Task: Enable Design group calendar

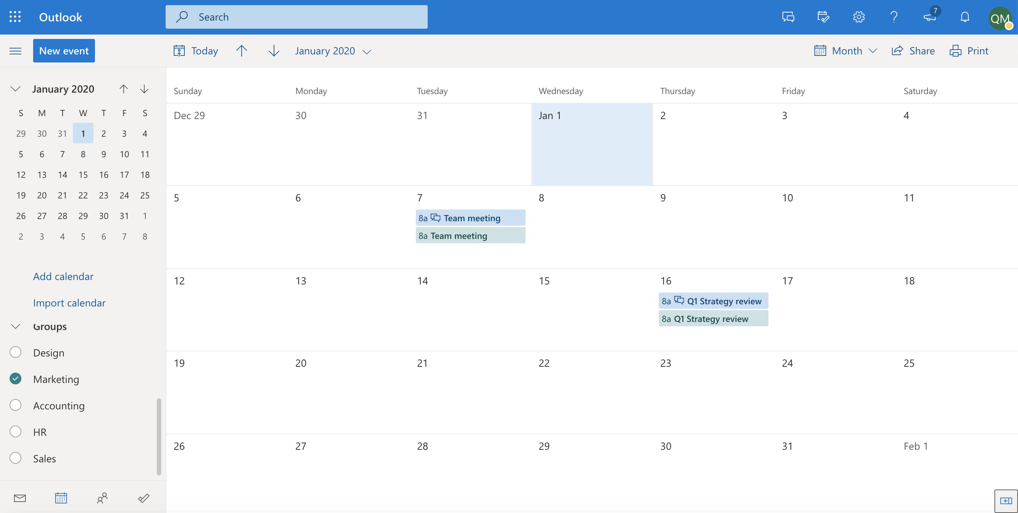Action: click(x=15, y=352)
